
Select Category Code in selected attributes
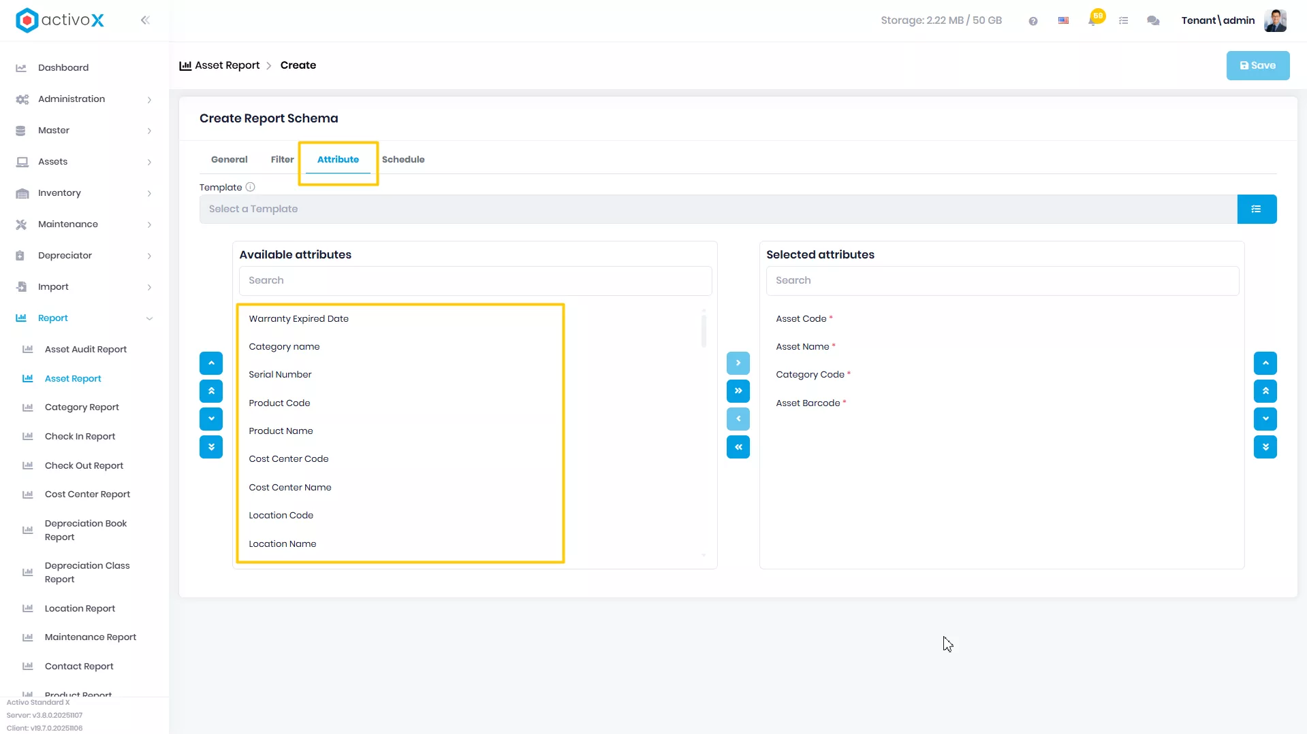pos(810,375)
